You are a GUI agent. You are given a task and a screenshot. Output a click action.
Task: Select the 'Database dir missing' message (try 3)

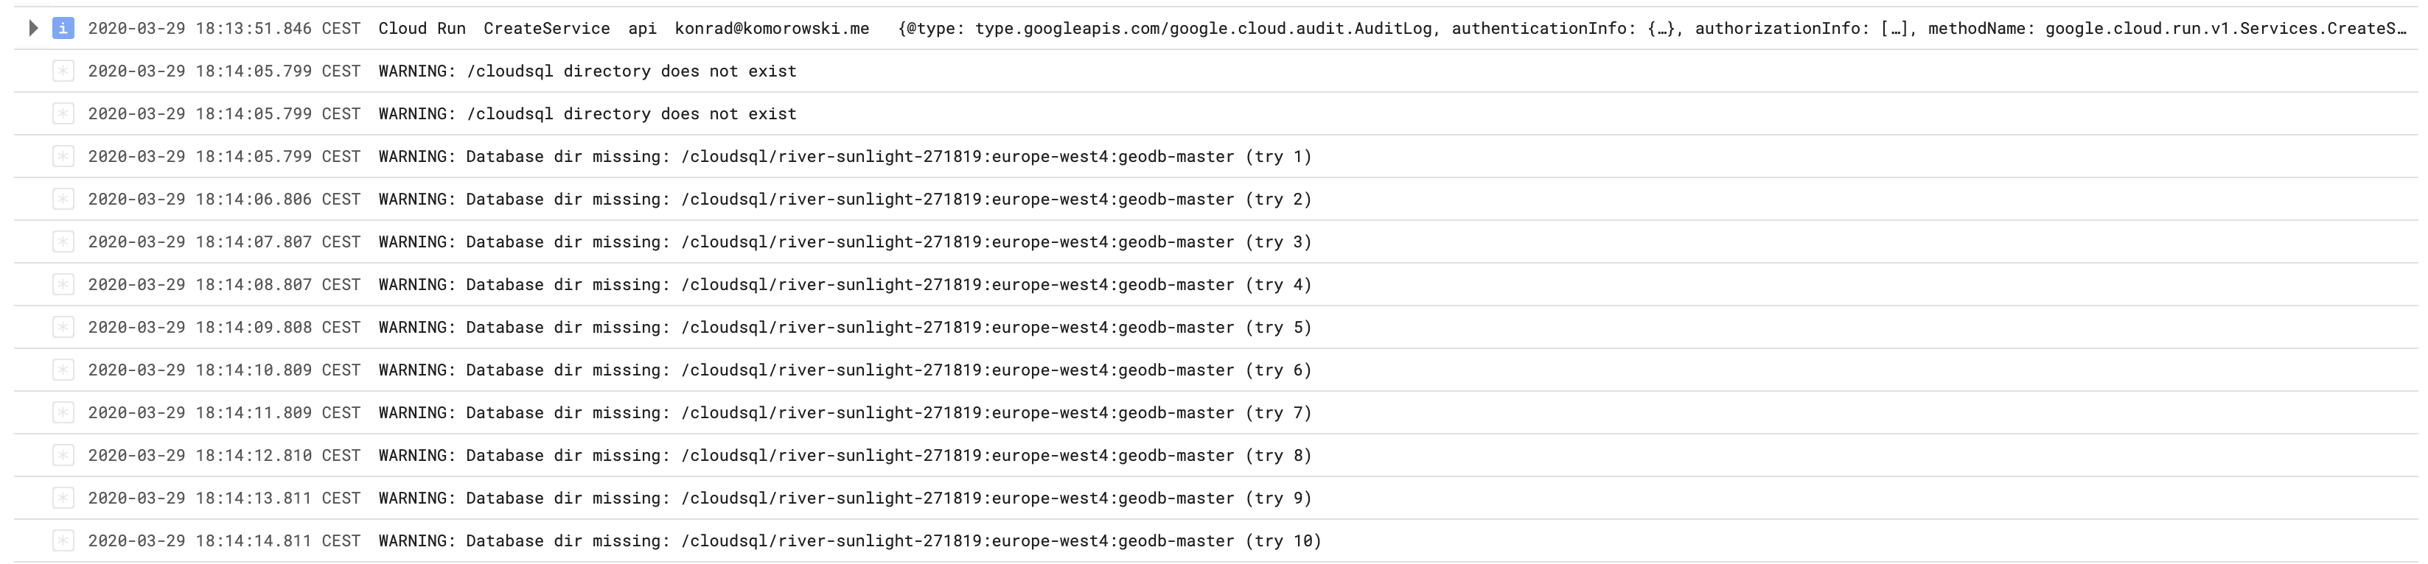(845, 242)
